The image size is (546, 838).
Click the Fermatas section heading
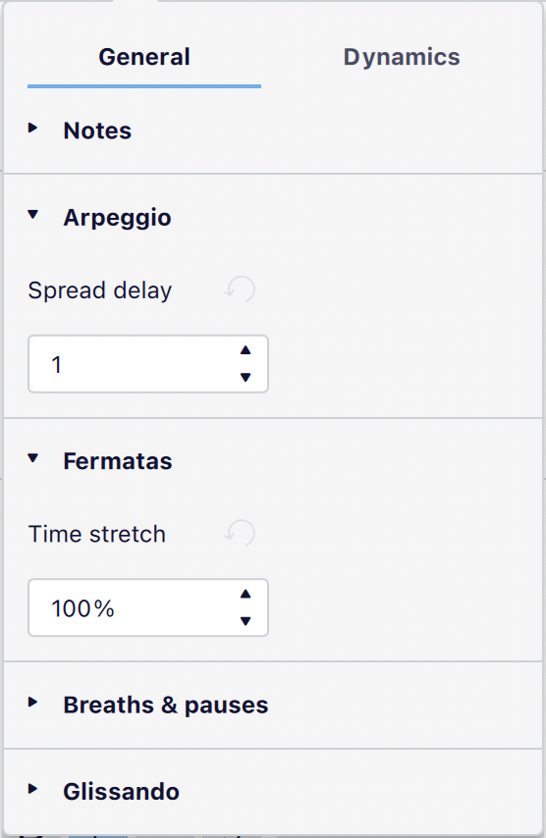(x=118, y=460)
